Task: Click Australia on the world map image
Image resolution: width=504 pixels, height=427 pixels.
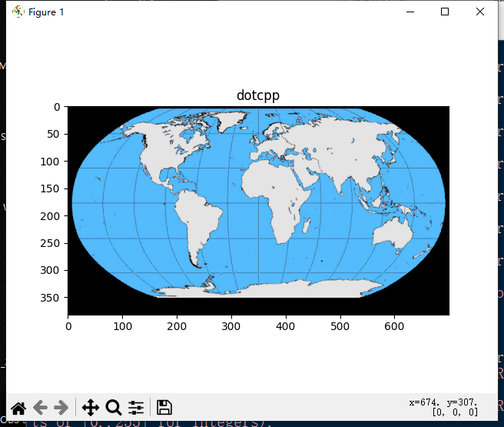Action: click(x=393, y=234)
